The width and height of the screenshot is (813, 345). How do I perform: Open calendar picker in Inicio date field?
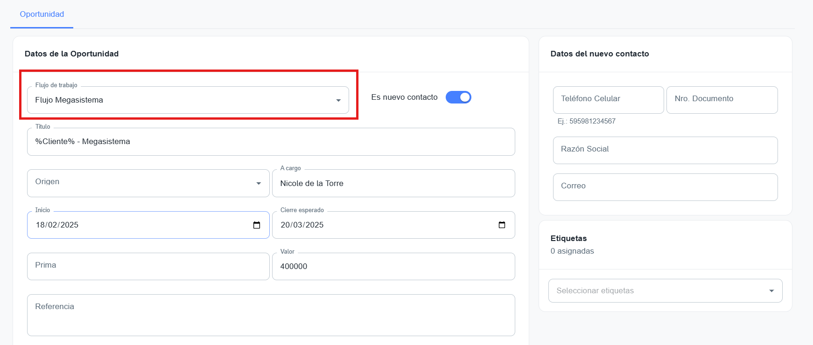(256, 225)
